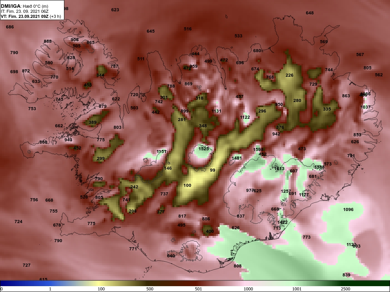This screenshot has width=390, height=292.
Task: Click the map value 648
Action: click(x=310, y=13)
